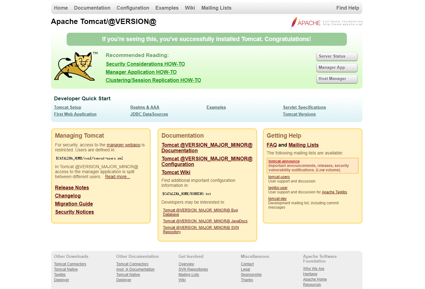Open the Home navigation item
The image size is (425, 289).
[61, 8]
